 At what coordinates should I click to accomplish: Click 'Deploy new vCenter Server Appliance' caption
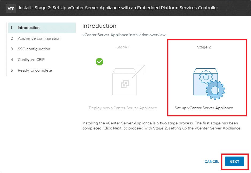(123, 108)
